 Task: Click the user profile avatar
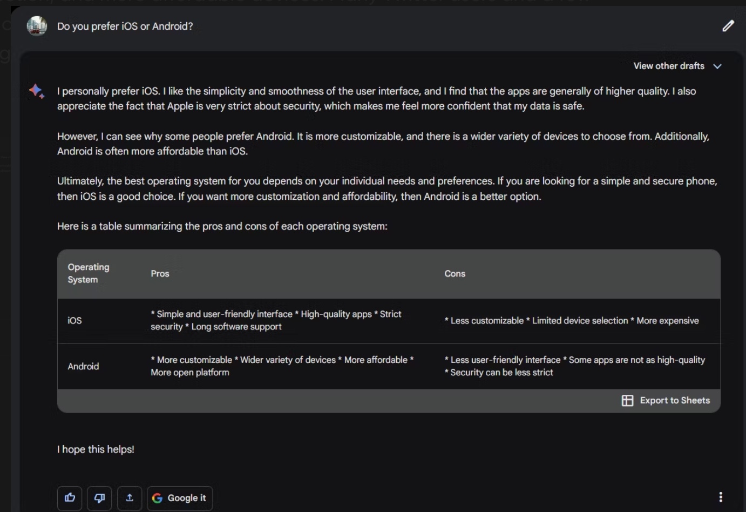coord(37,26)
